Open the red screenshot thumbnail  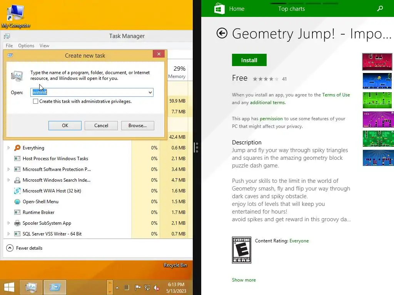tap(377, 62)
